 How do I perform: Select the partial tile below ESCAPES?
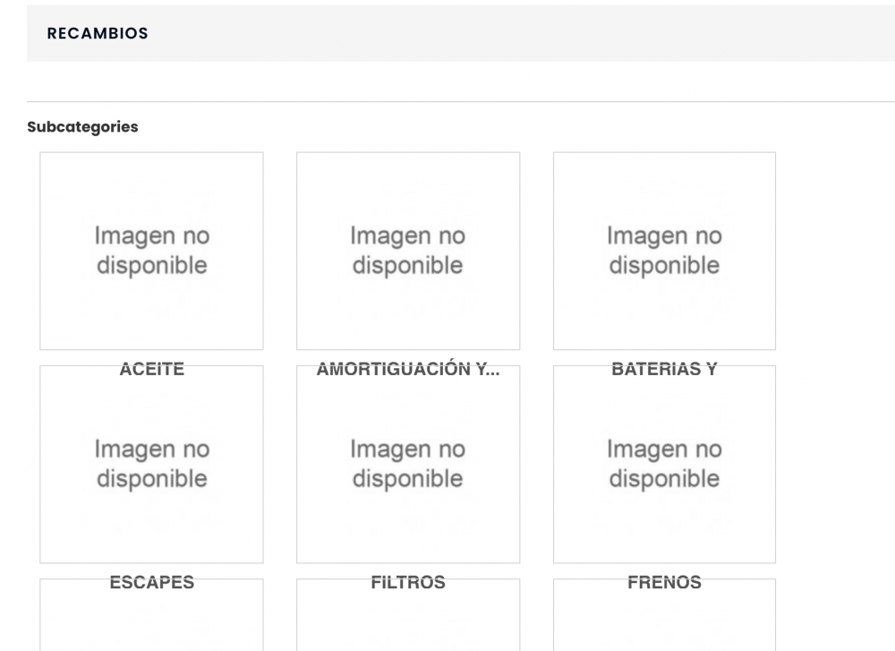coord(151,618)
